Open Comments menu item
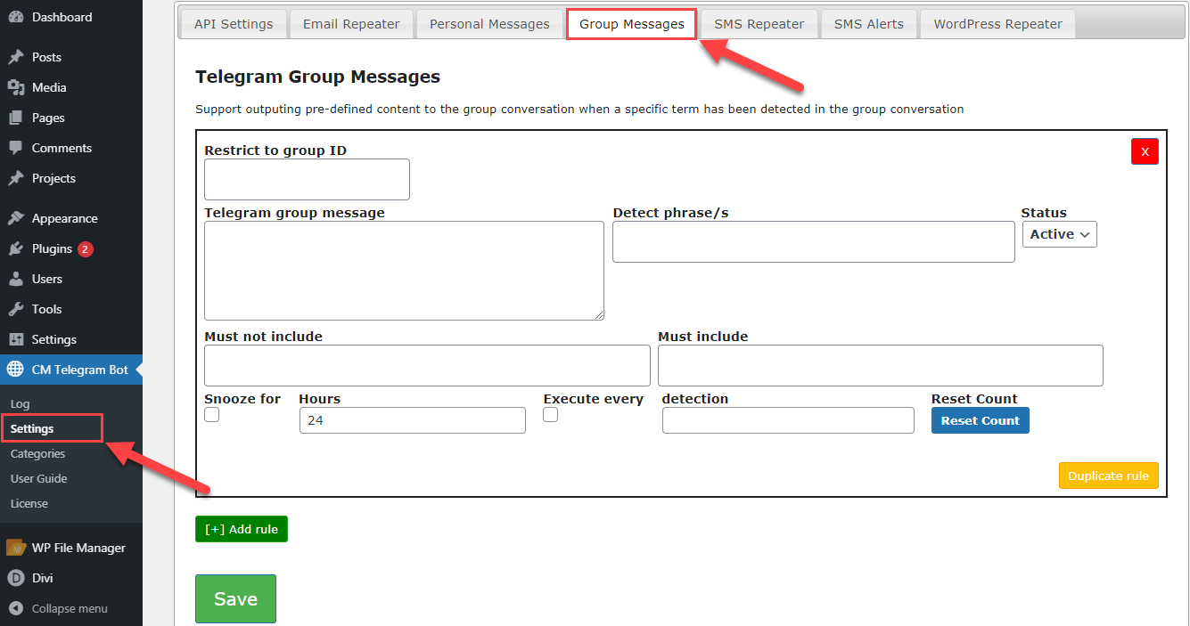The height and width of the screenshot is (626, 1190). point(71,148)
